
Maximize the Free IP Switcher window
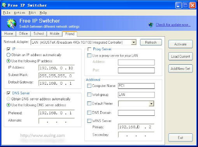tap(186, 5)
